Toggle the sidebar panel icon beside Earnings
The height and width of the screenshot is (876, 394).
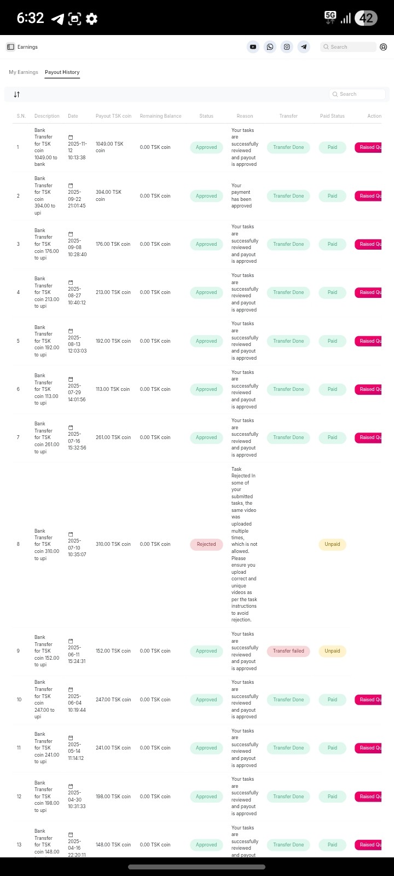click(x=10, y=47)
